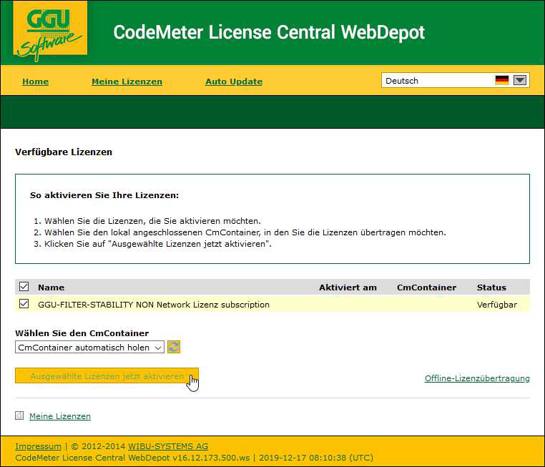Screen dimensions: 545x467
Task: Click the Status column header
Action: point(491,287)
